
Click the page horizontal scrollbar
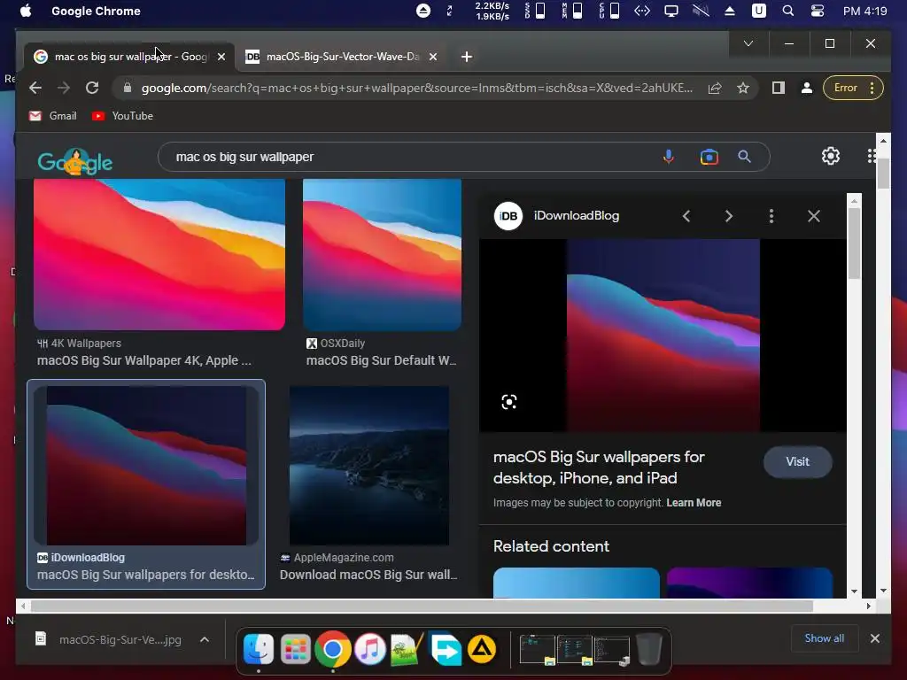[422, 606]
